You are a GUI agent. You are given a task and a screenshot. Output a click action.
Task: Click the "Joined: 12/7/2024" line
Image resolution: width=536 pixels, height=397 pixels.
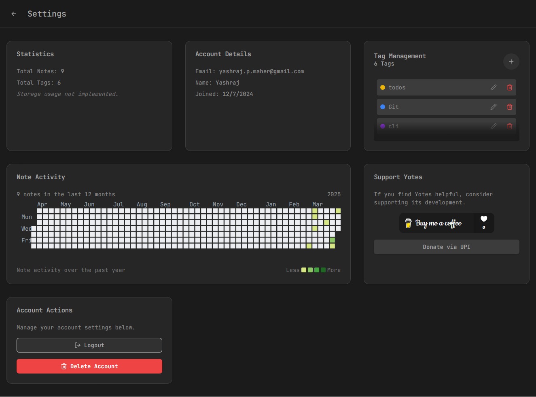pos(224,94)
